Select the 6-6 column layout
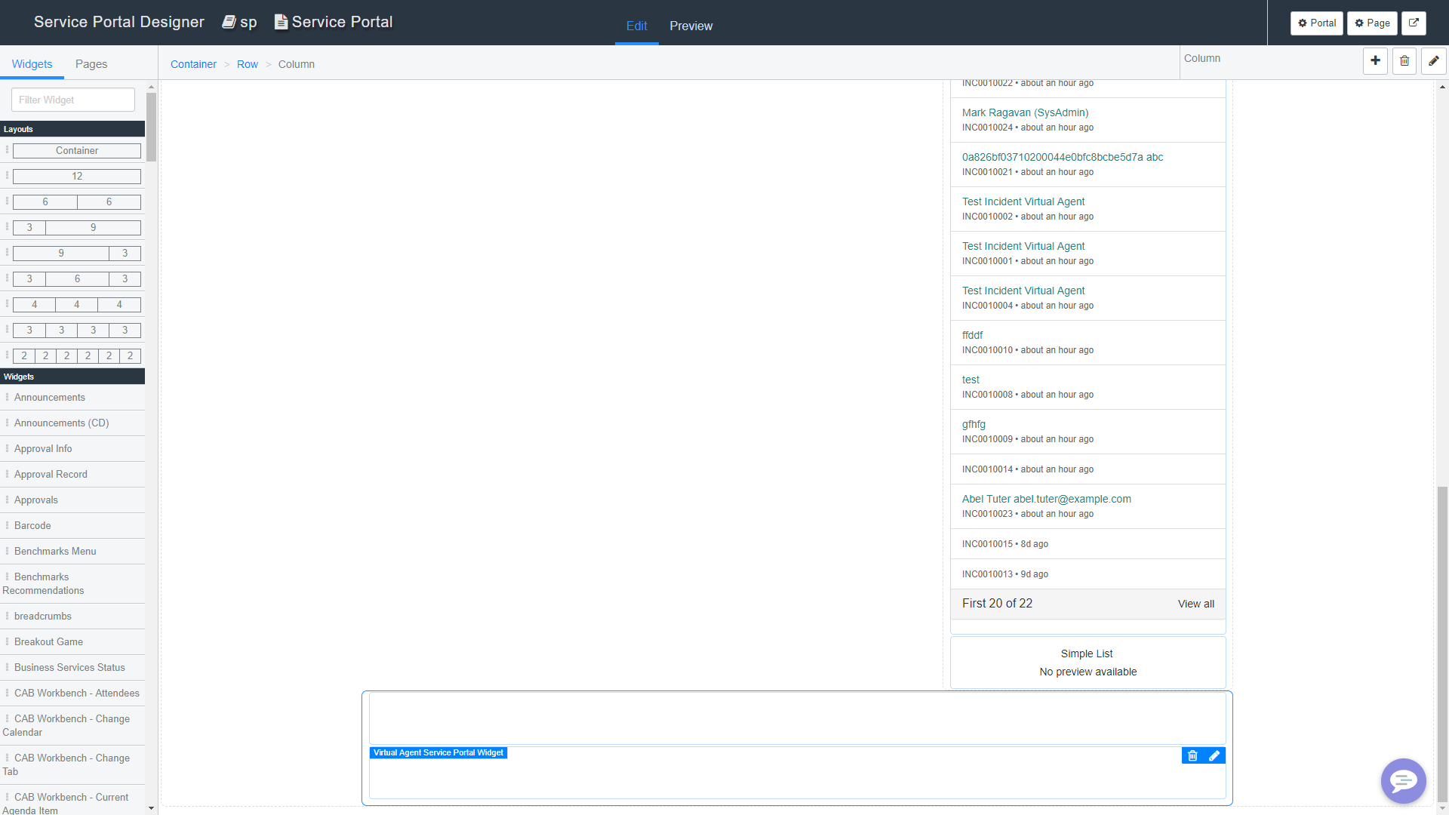Image resolution: width=1449 pixels, height=815 pixels. 76,201
